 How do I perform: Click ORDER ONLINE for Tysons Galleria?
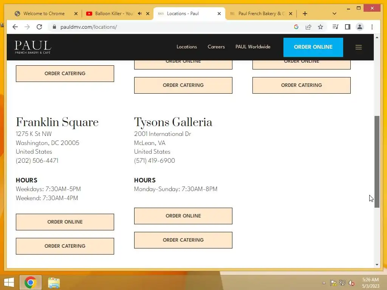[x=183, y=216]
